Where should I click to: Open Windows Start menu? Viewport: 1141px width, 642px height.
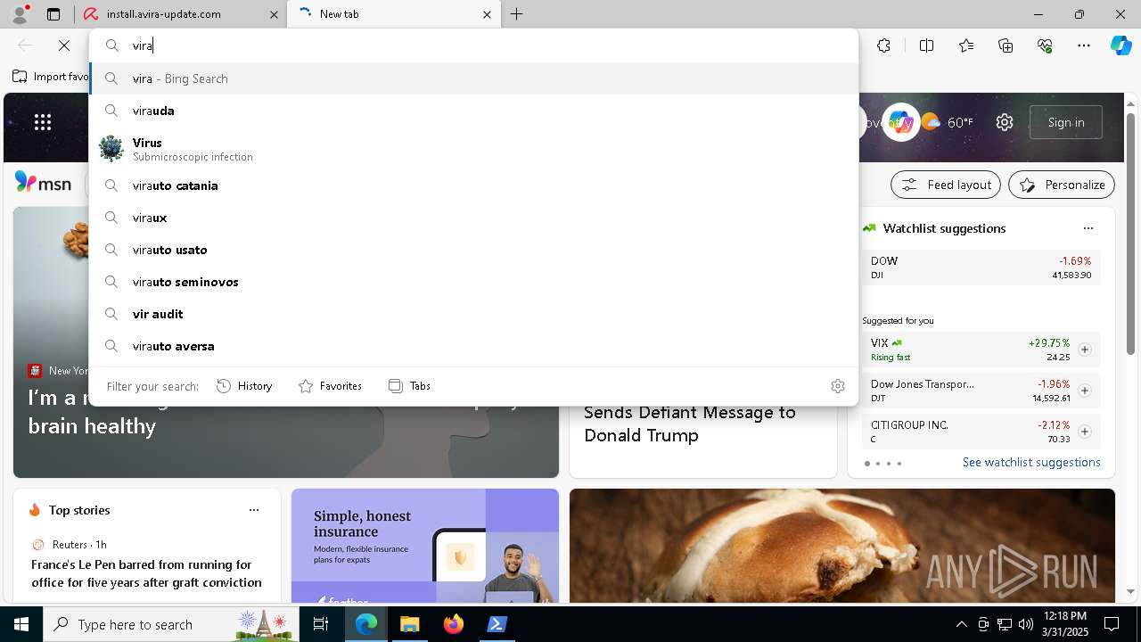(x=21, y=624)
